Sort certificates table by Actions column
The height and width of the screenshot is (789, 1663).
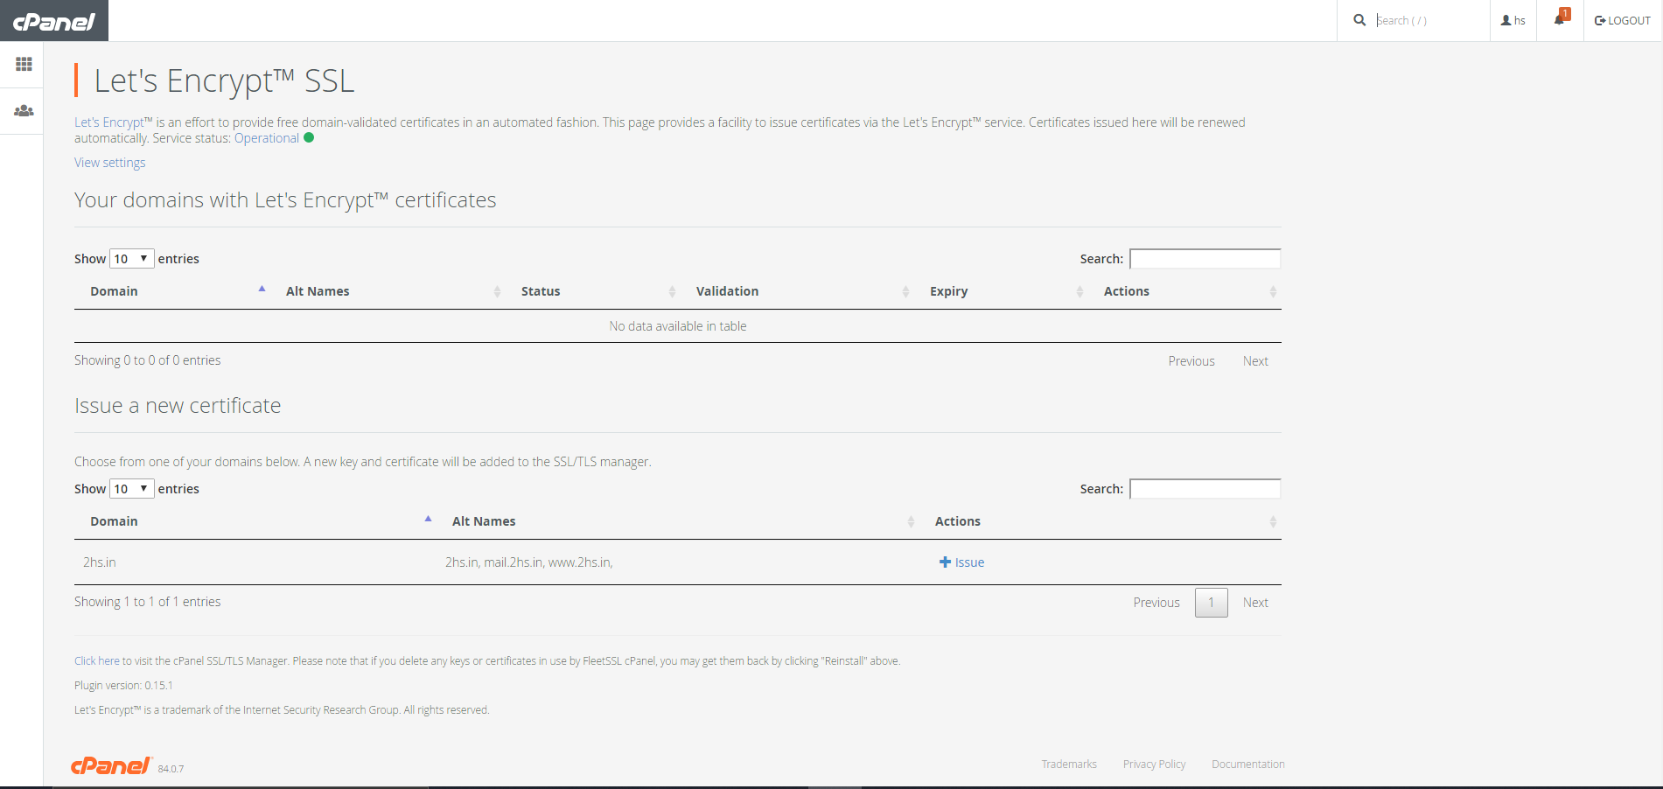click(1184, 291)
